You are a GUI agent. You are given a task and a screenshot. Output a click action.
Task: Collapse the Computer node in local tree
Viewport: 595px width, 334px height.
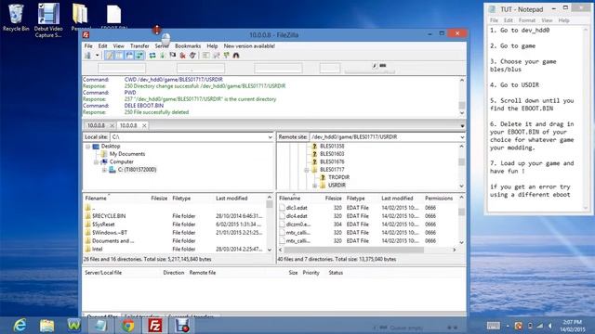click(x=97, y=162)
